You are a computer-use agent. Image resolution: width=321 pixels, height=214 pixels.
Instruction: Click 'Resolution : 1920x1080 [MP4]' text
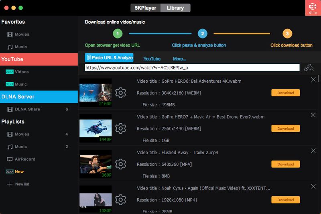(167, 200)
